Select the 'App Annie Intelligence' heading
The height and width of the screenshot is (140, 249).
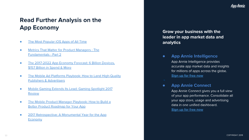click(194, 56)
